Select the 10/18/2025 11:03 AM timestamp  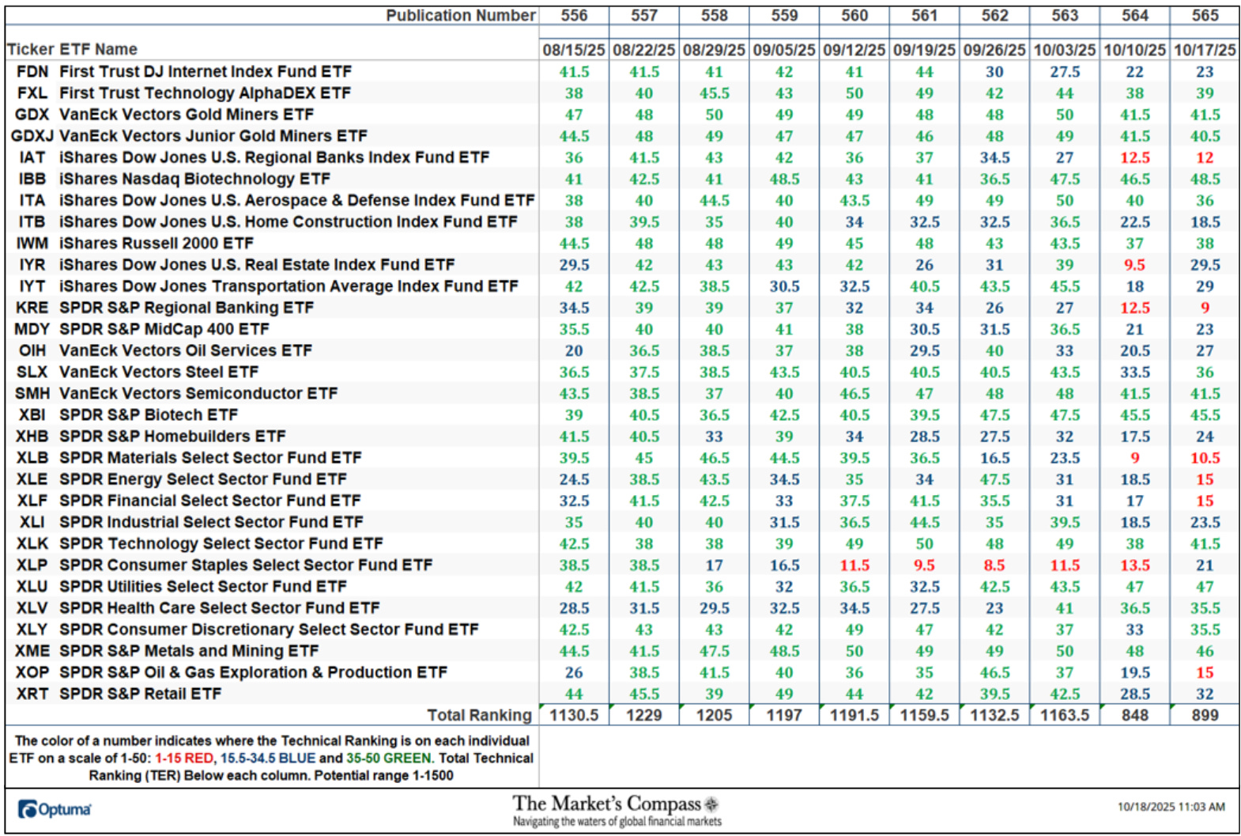(1171, 807)
